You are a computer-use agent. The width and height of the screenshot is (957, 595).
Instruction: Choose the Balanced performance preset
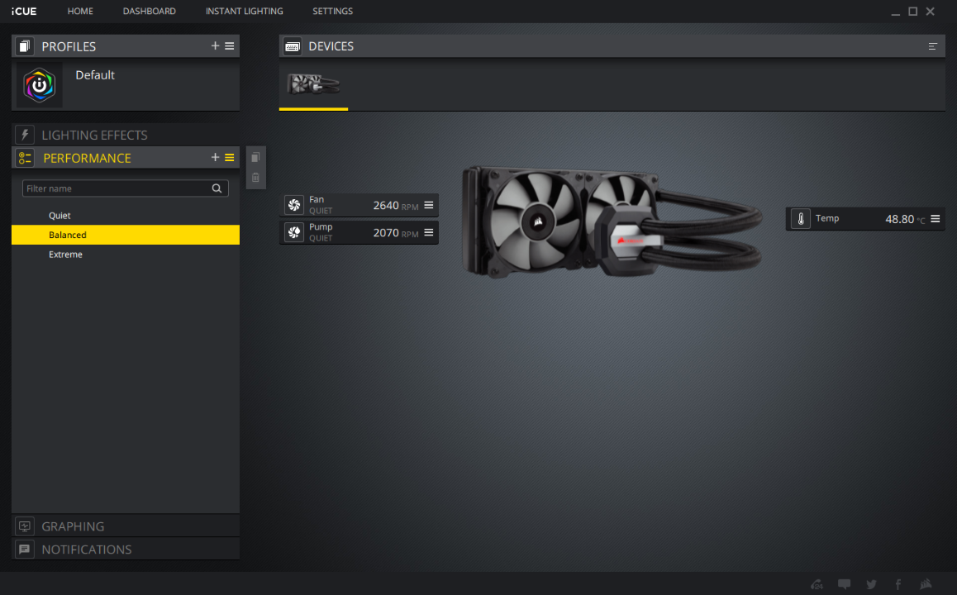pyautogui.click(x=68, y=235)
